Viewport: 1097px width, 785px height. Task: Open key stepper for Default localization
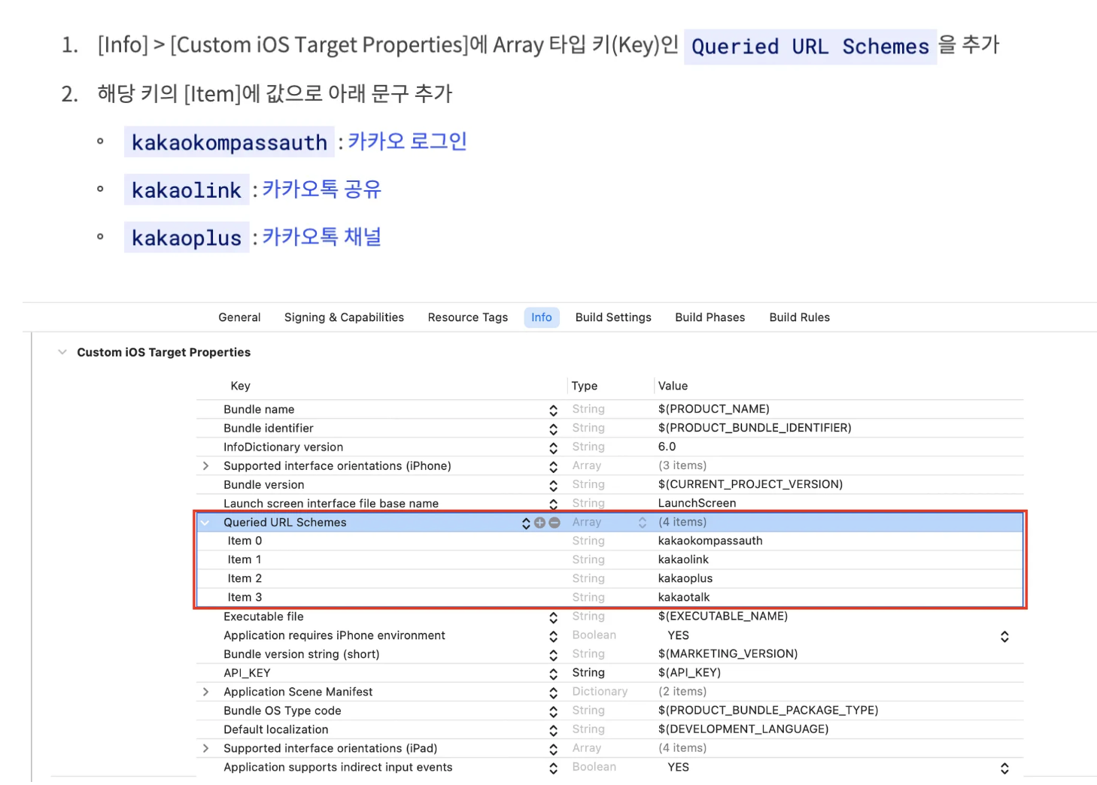pos(553,730)
